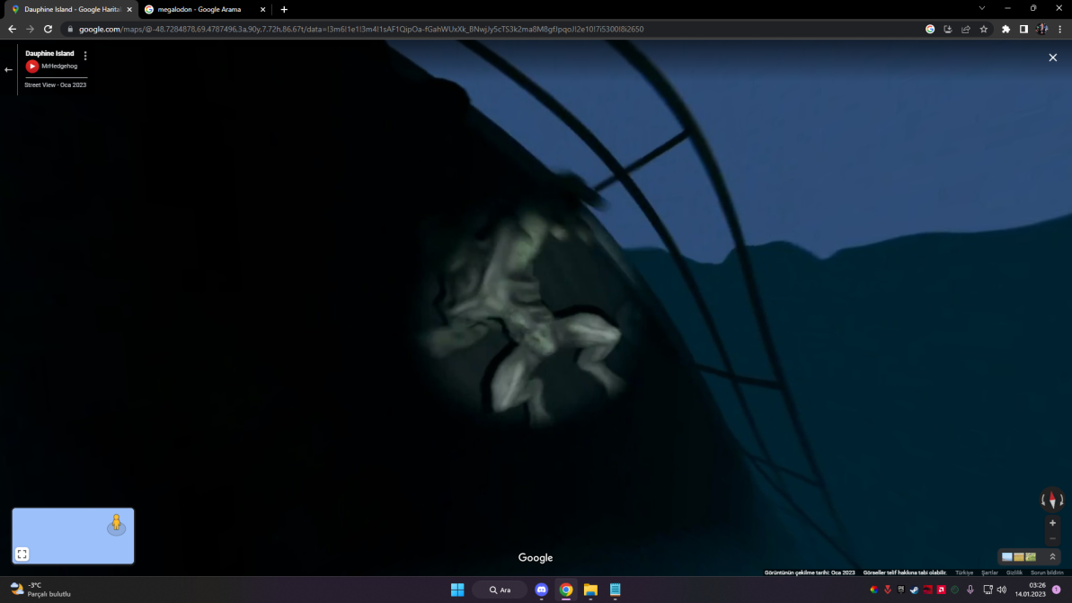
Task: Click the red download arrow tray icon
Action: tap(888, 590)
